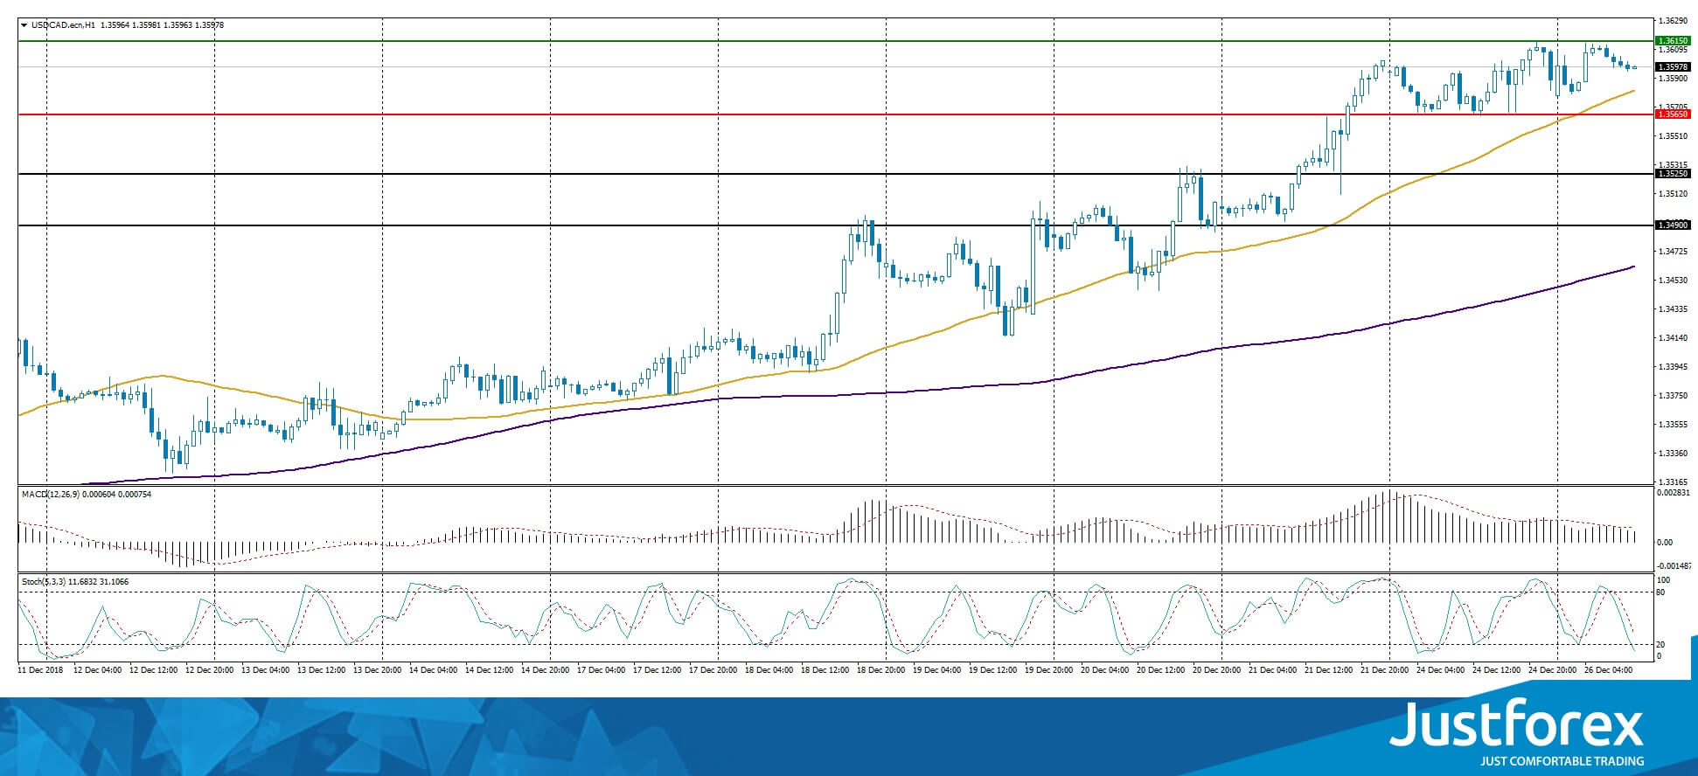Click the 1.33555 price scale value

pos(1672,425)
